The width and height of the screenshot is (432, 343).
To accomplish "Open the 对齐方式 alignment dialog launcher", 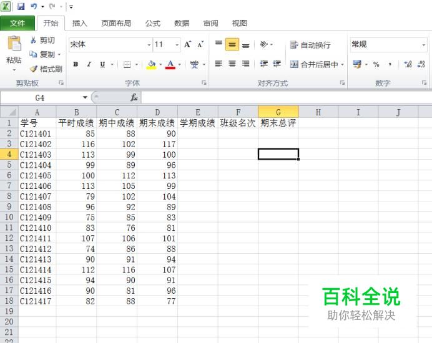I will [342, 82].
